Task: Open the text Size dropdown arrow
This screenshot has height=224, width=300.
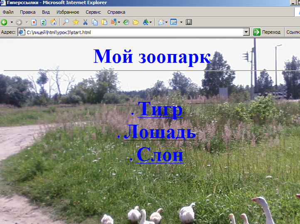Action: [151, 22]
